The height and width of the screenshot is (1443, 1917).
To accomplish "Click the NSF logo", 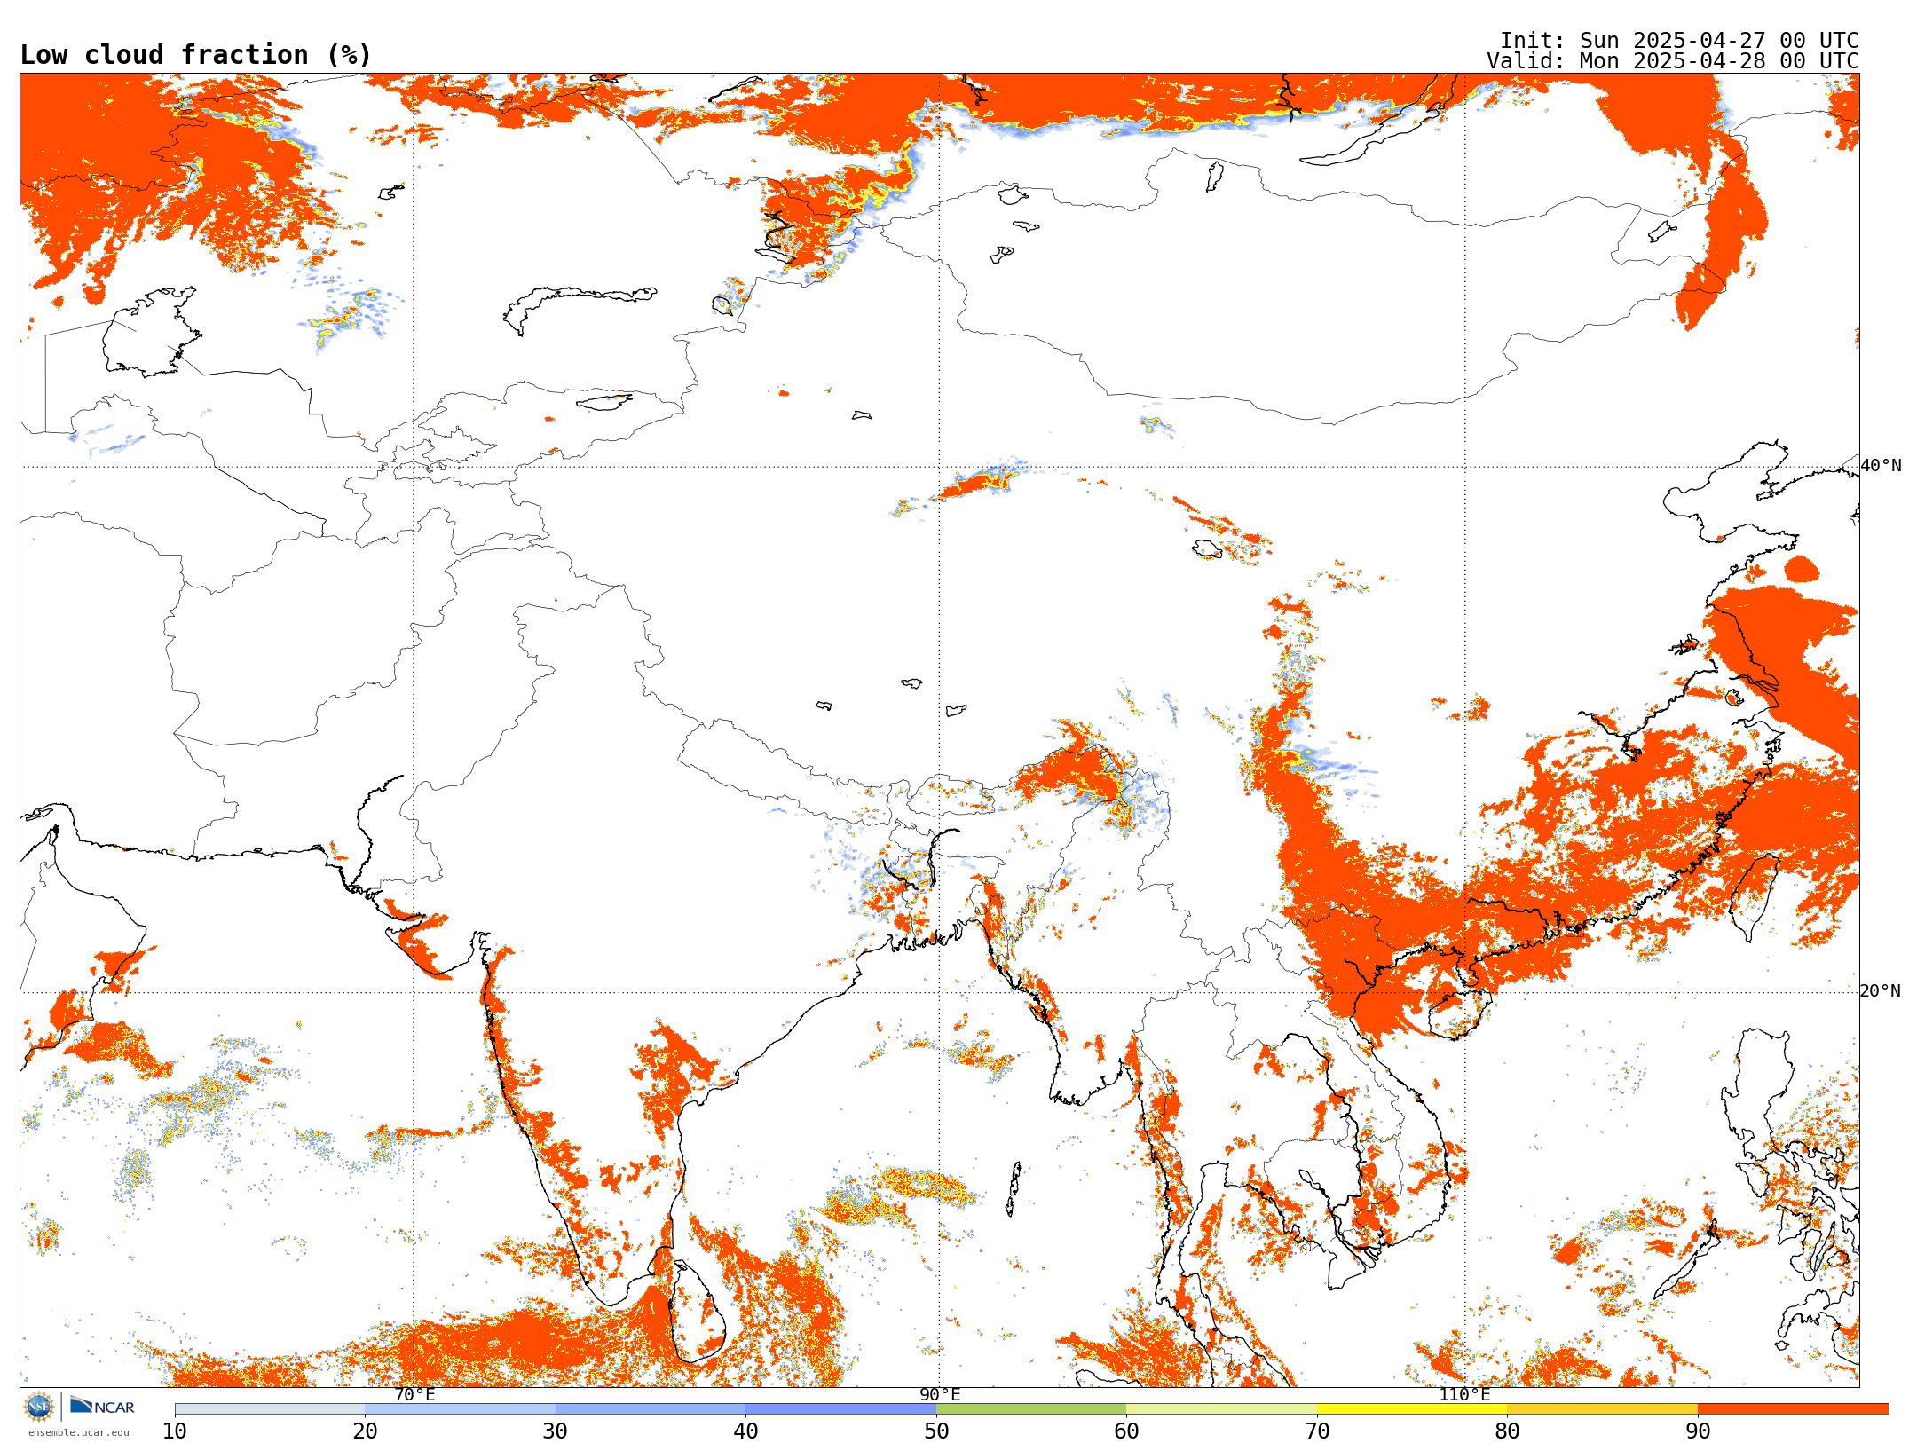I will click(39, 1407).
